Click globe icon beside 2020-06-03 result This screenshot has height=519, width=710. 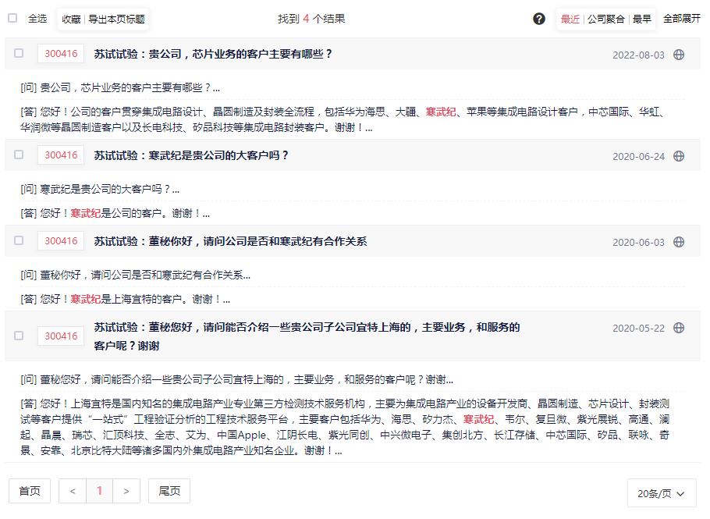(x=679, y=242)
